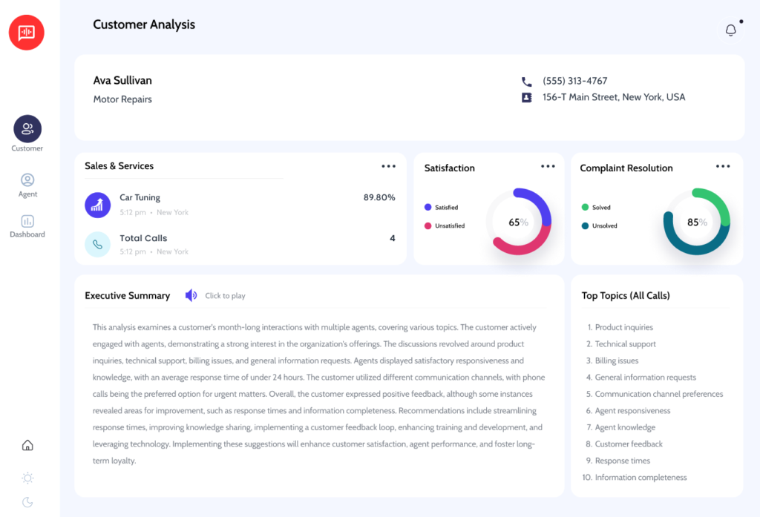The image size is (760, 517).
Task: Switch to dark mode moon icon
Action: (x=27, y=502)
